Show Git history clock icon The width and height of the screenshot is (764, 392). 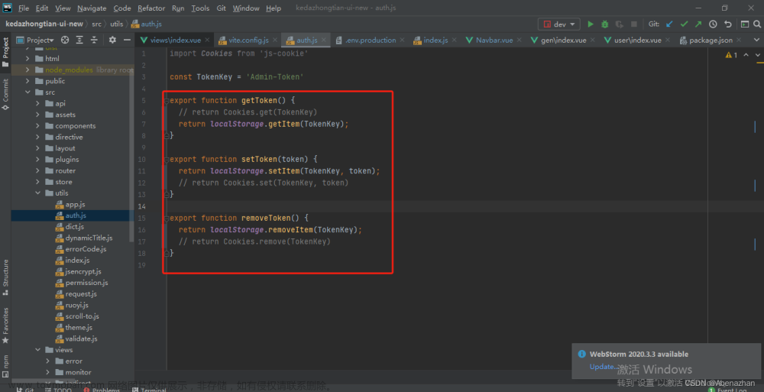tap(713, 24)
